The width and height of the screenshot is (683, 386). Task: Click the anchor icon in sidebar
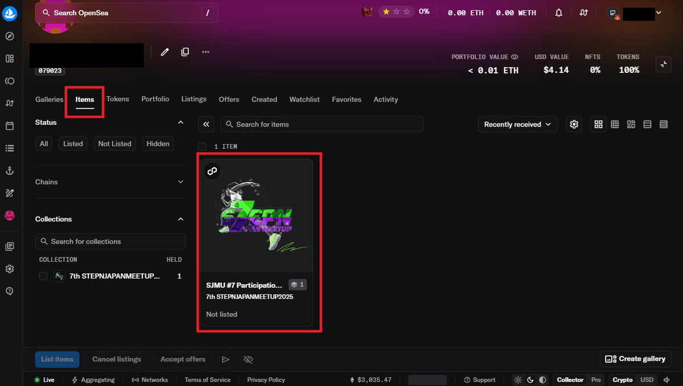(x=10, y=171)
